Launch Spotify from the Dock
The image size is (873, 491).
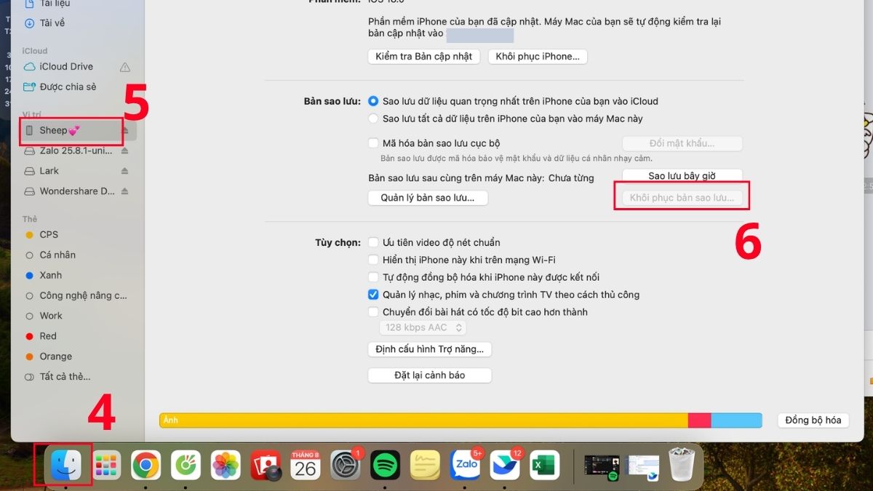tap(385, 465)
